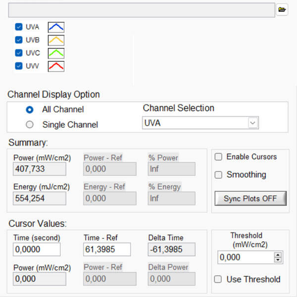The image size is (297, 297).
Task: Uncheck the UVA channel checkbox
Action: [x=19, y=27]
